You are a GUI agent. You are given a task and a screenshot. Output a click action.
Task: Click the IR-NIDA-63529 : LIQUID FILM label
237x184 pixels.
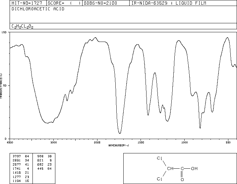pyautogui.click(x=169, y=3)
